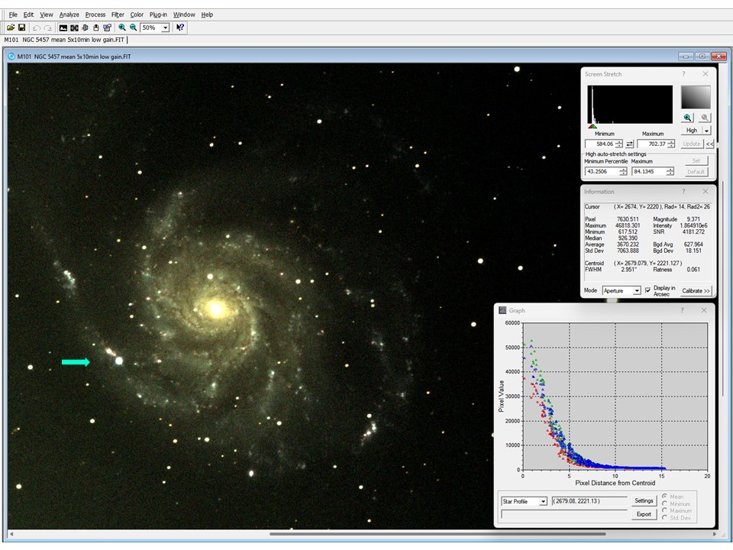Screen dimensions: 733x550
Task: Open the Aperture mode dropdown
Action: (x=637, y=291)
